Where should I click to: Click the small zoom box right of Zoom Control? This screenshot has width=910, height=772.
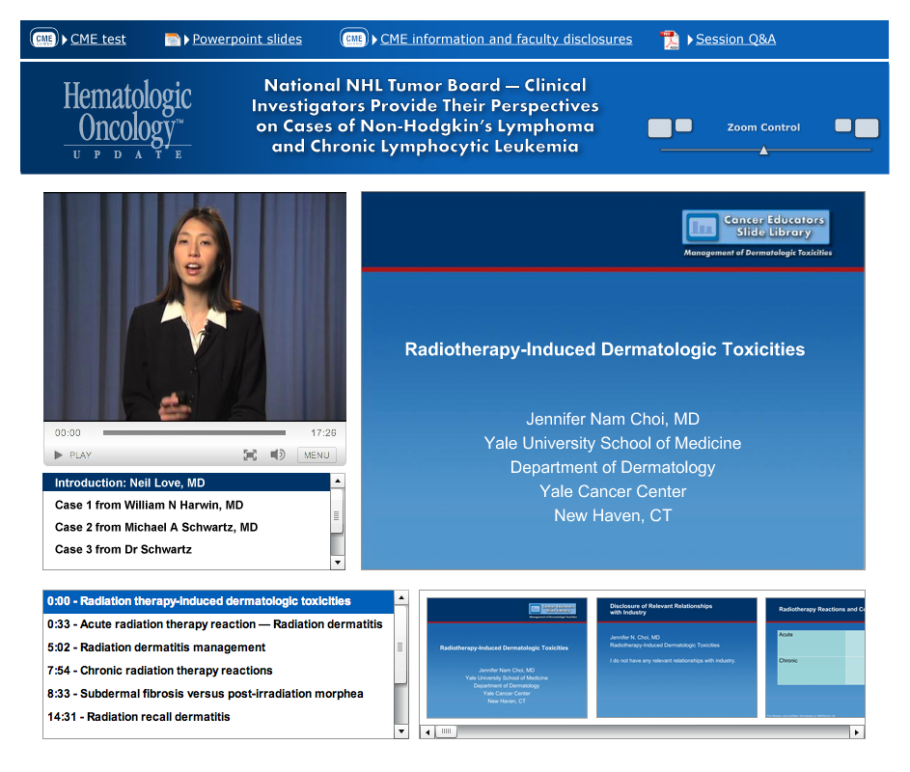tap(843, 124)
